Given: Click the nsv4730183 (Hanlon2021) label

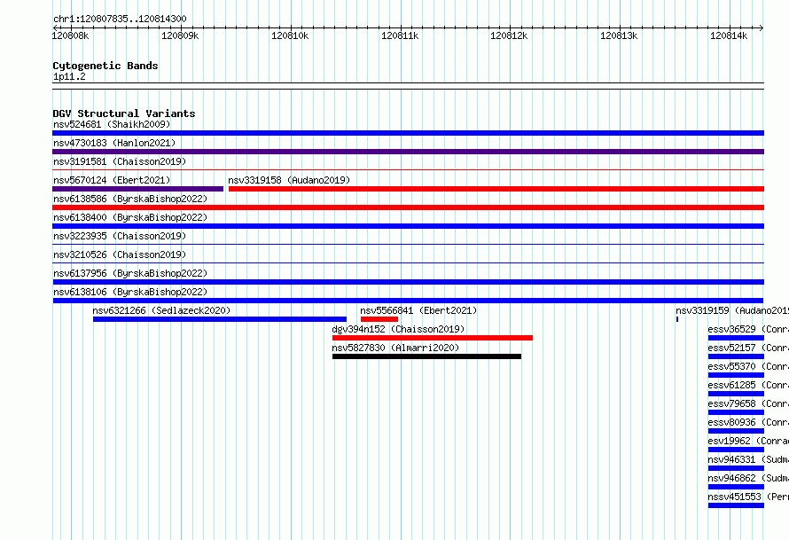Looking at the screenshot, I should coord(114,143).
